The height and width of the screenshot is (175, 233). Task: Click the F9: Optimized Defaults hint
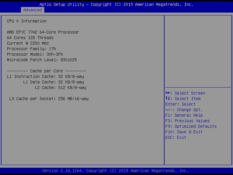[x=191, y=126]
